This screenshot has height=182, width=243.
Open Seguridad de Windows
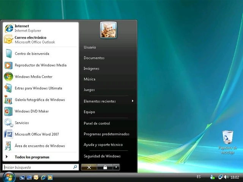coord(102,156)
